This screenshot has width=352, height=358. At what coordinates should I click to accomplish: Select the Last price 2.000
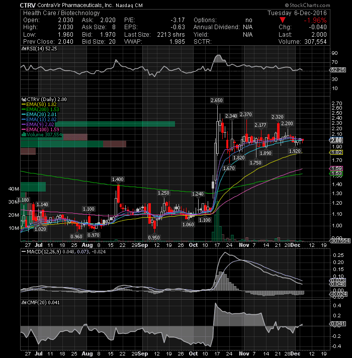[x=319, y=35]
